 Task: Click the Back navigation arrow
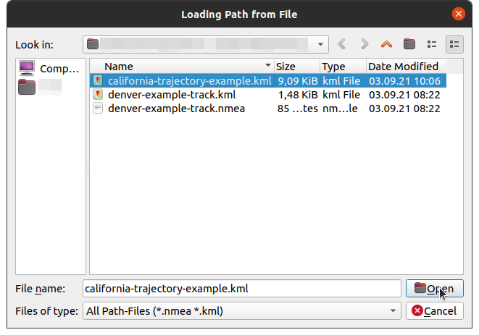(343, 44)
